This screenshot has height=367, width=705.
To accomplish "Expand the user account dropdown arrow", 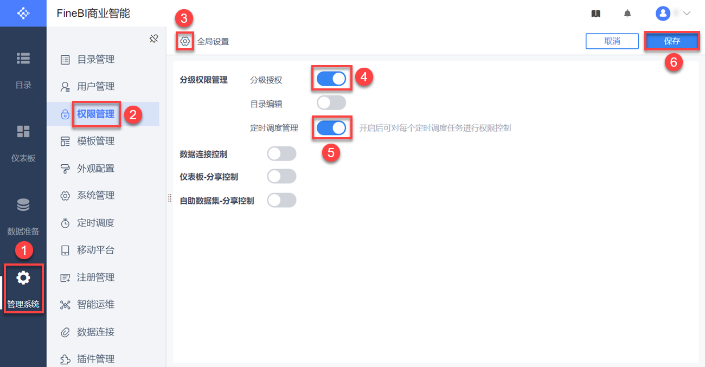I will [x=687, y=14].
